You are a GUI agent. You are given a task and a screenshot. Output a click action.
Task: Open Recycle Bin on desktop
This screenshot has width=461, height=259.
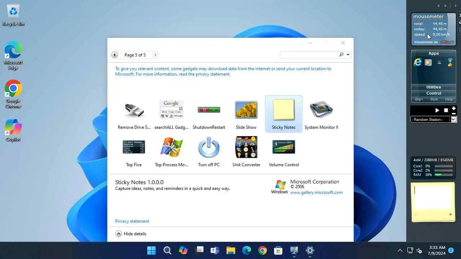coord(13,15)
